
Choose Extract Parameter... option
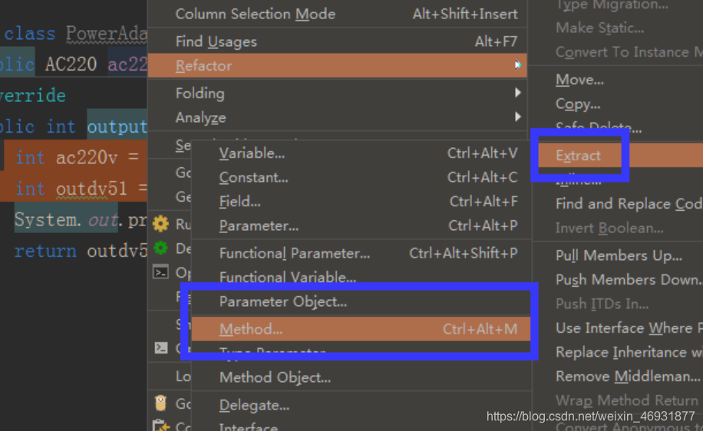361,225
